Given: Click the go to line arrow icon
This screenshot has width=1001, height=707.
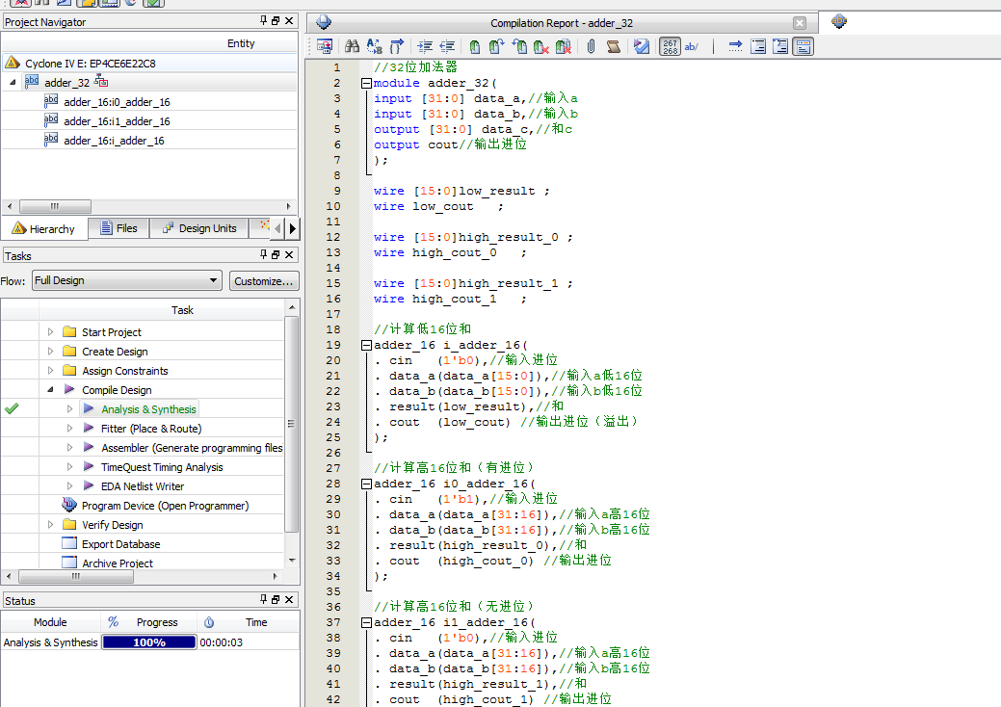Looking at the screenshot, I should pos(735,46).
